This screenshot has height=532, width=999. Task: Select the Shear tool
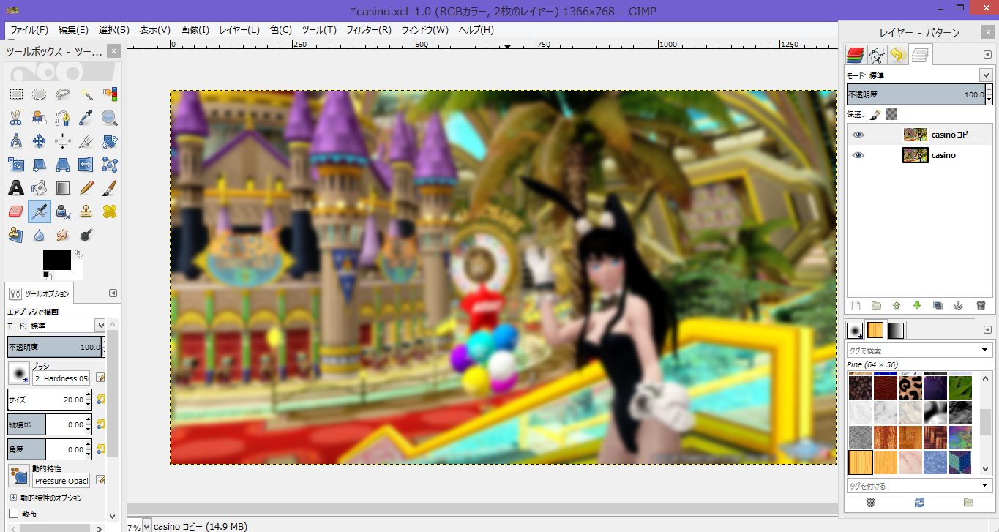coord(40,164)
